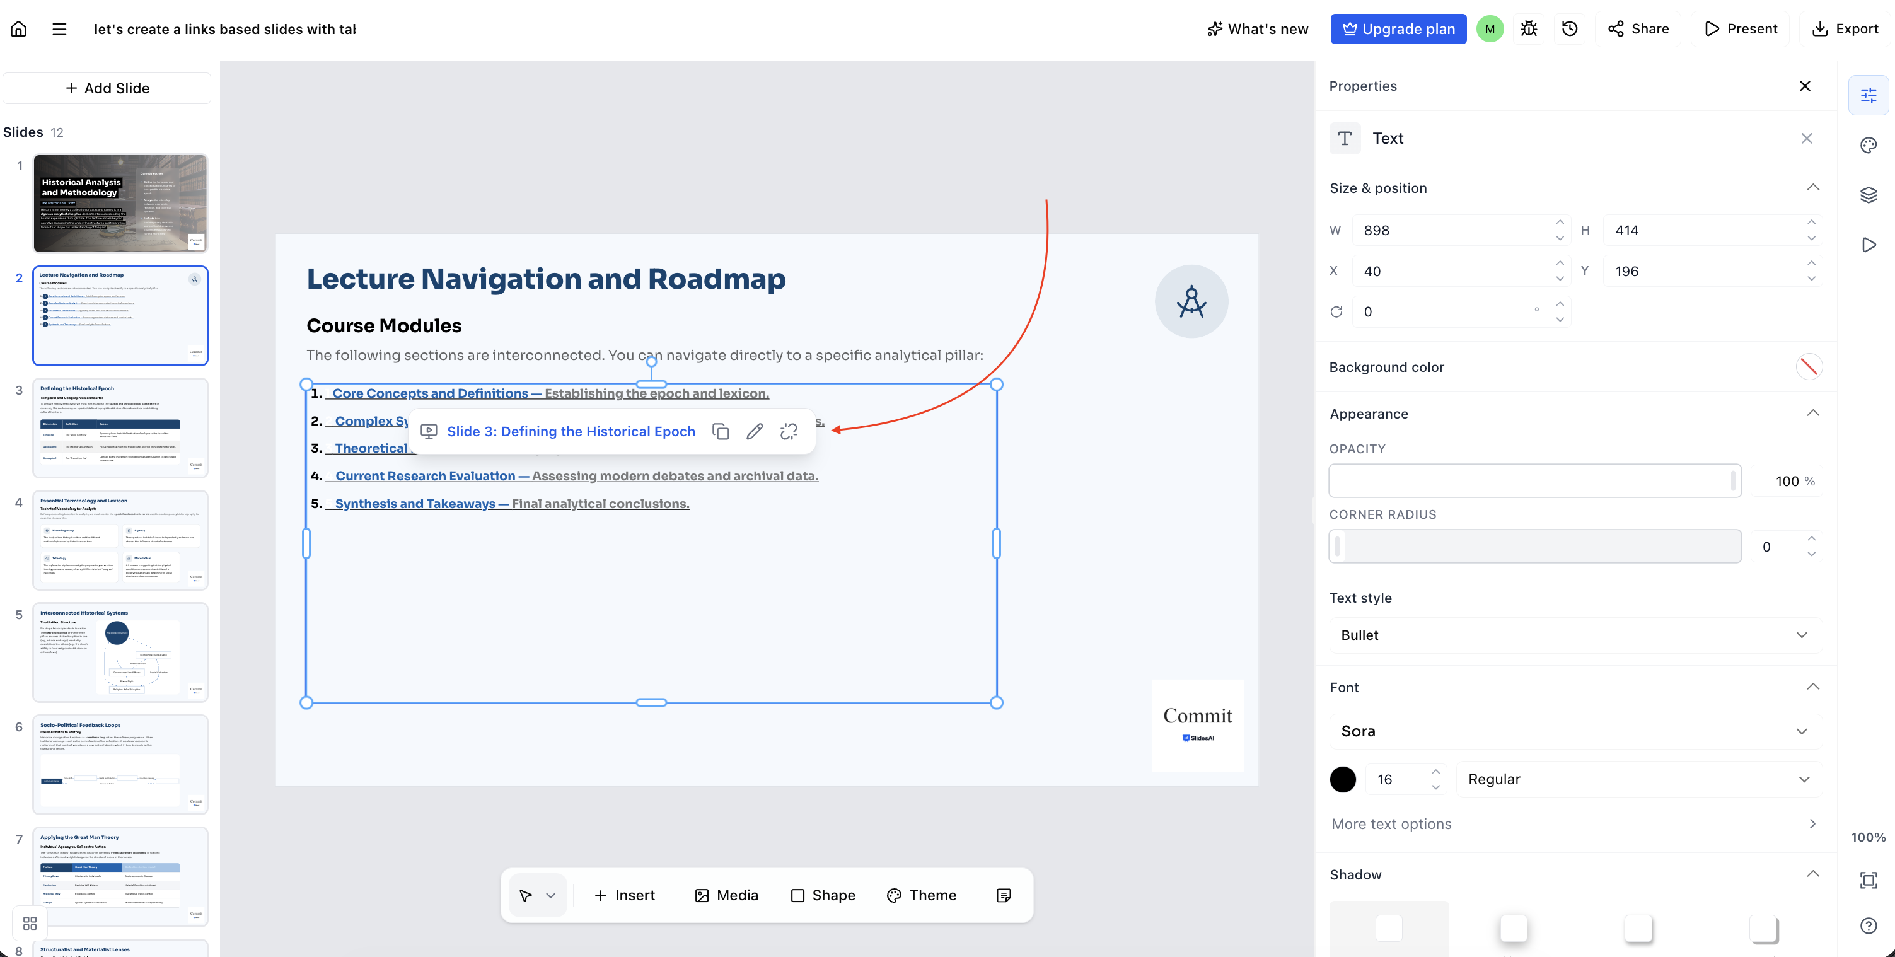
Task: Select slide 5 thumbnail Interconnected Historical Systems
Action: coord(120,652)
